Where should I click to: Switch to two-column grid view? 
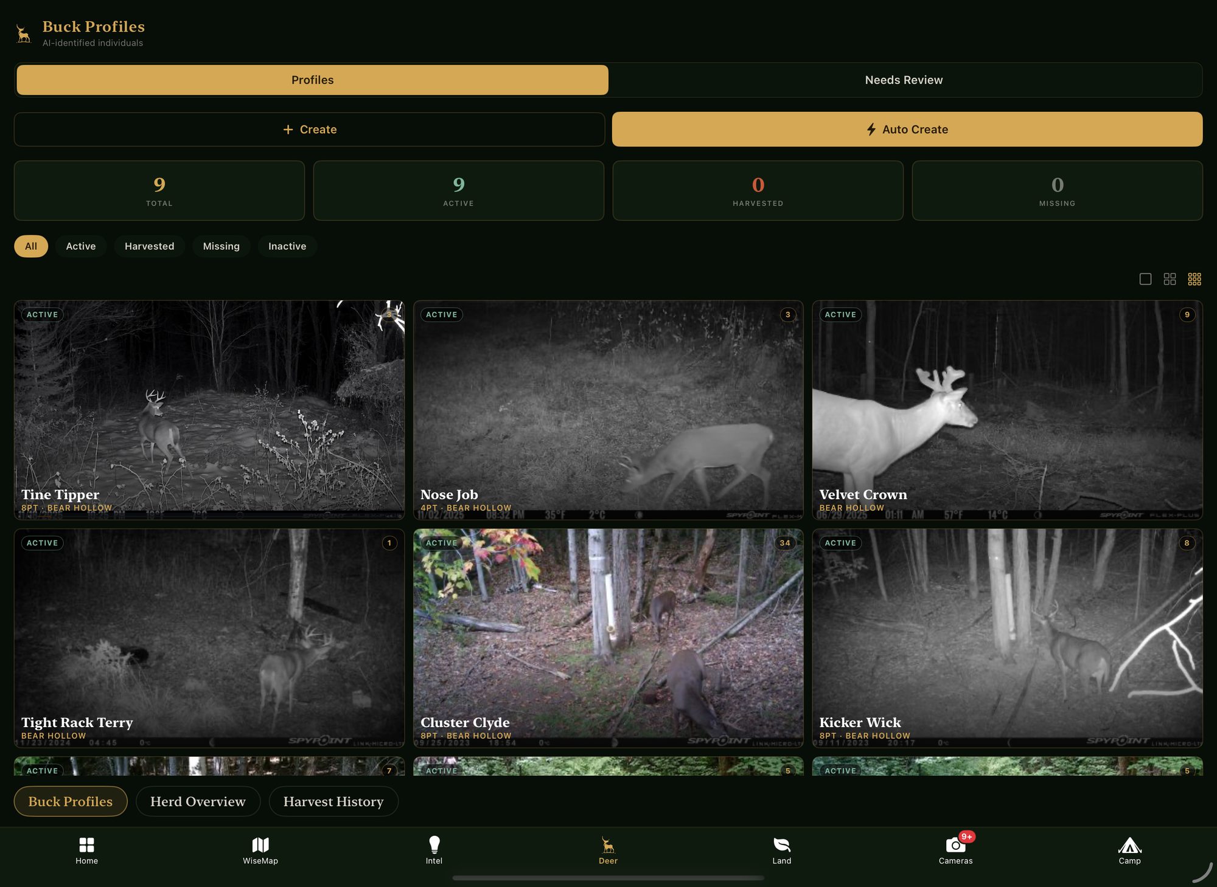[1170, 279]
